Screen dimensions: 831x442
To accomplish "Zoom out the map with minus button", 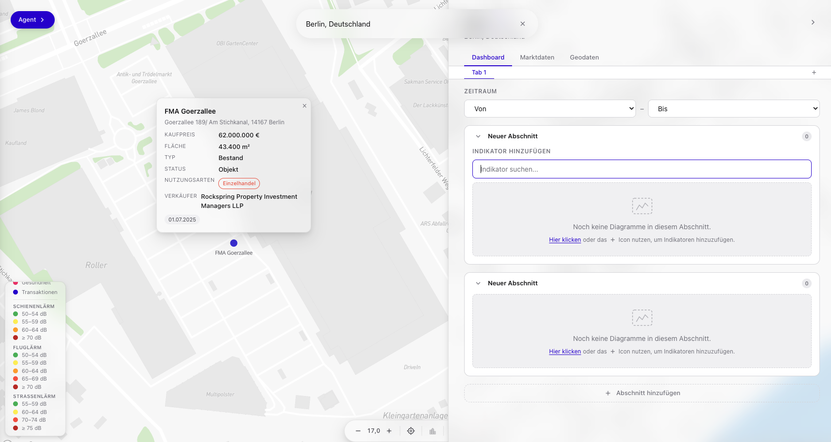I will coord(358,431).
